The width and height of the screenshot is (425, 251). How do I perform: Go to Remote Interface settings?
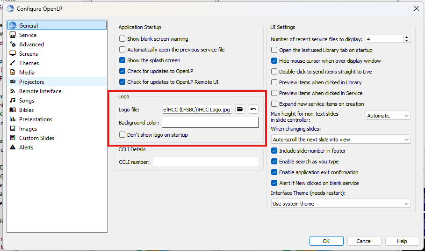pyautogui.click(x=40, y=91)
